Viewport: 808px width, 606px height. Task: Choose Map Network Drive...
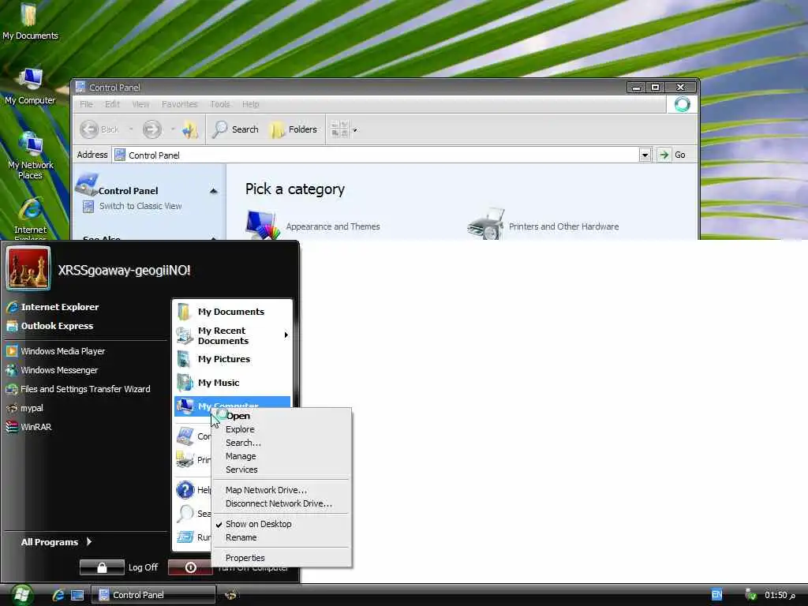(266, 490)
